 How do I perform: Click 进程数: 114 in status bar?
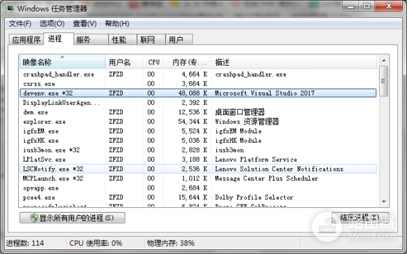point(25,243)
